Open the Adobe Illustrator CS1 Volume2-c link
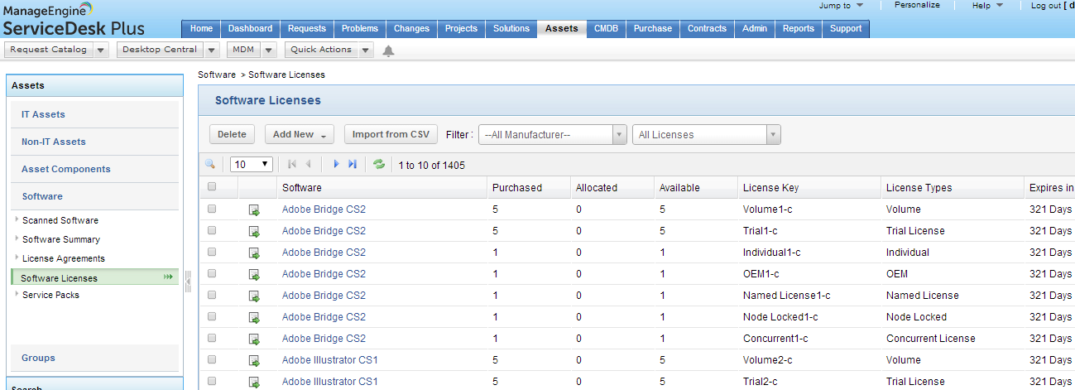Viewport: 1075px width, 390px height. (x=330, y=360)
